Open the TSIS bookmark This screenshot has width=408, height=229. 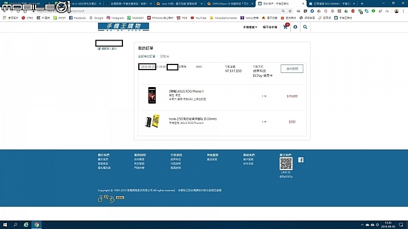(182, 18)
